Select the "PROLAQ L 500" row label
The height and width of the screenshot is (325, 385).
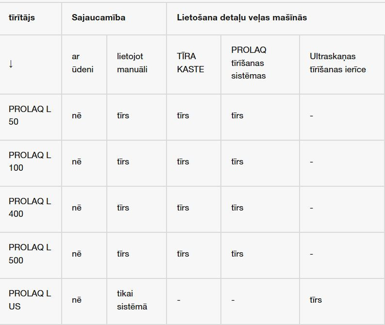tap(30, 254)
